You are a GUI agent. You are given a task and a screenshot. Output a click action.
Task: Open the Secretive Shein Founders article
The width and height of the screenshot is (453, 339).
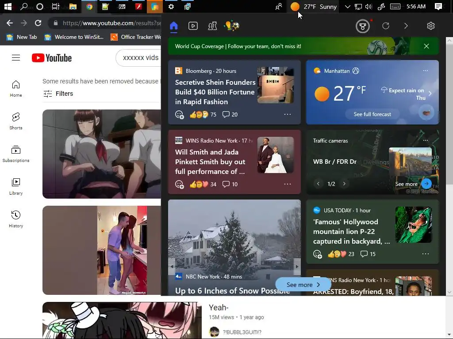[215, 92]
